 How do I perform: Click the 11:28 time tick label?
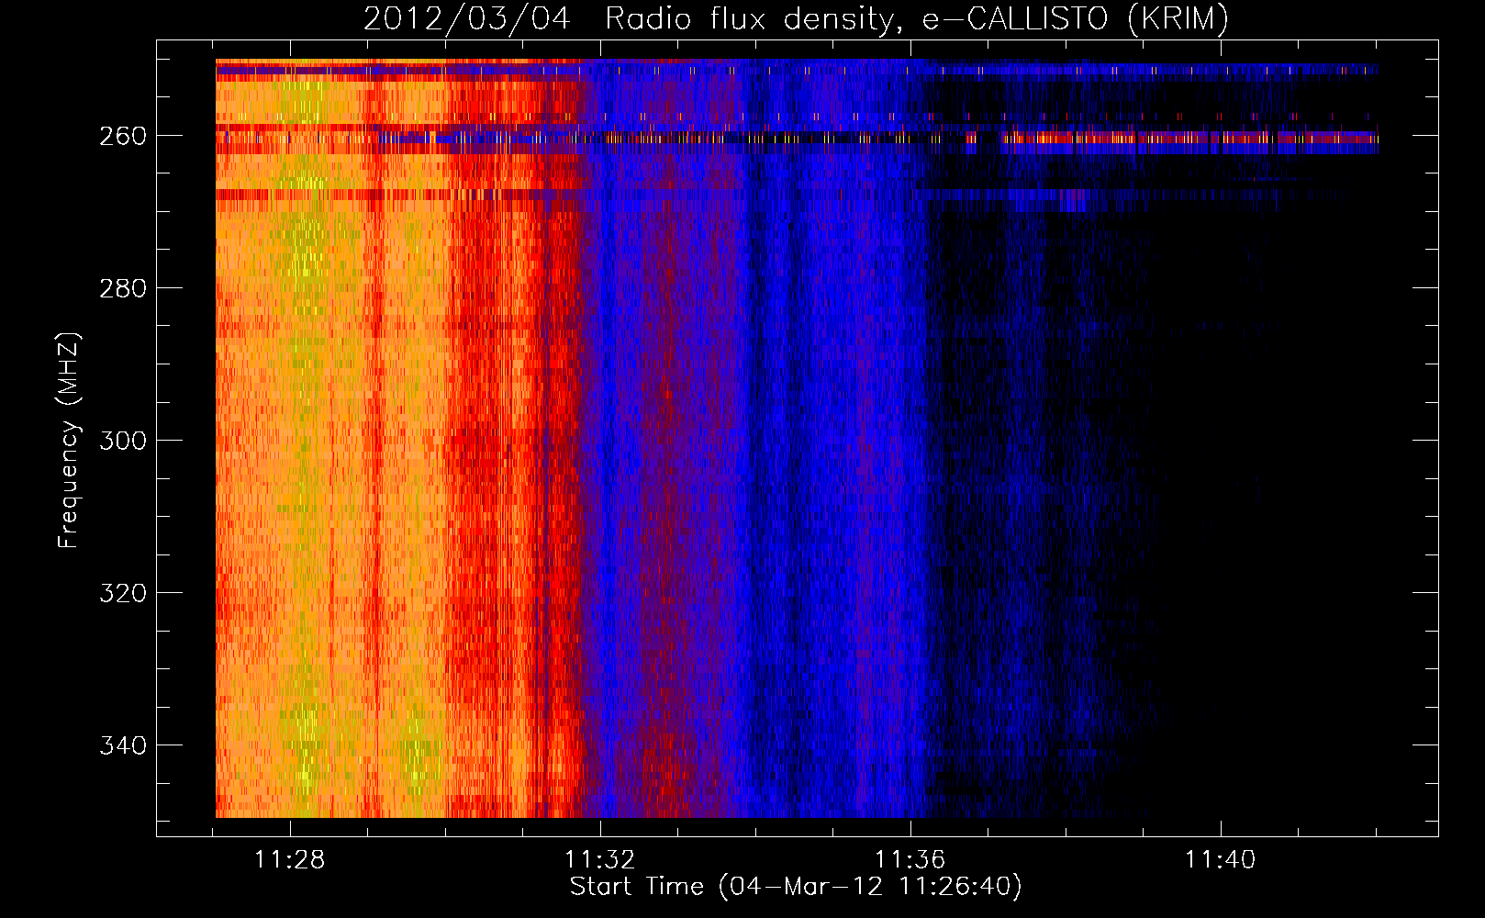[x=290, y=859]
